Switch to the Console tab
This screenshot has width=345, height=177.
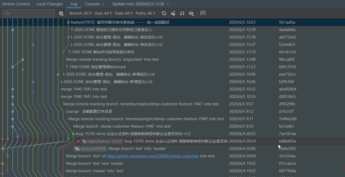click(x=92, y=4)
